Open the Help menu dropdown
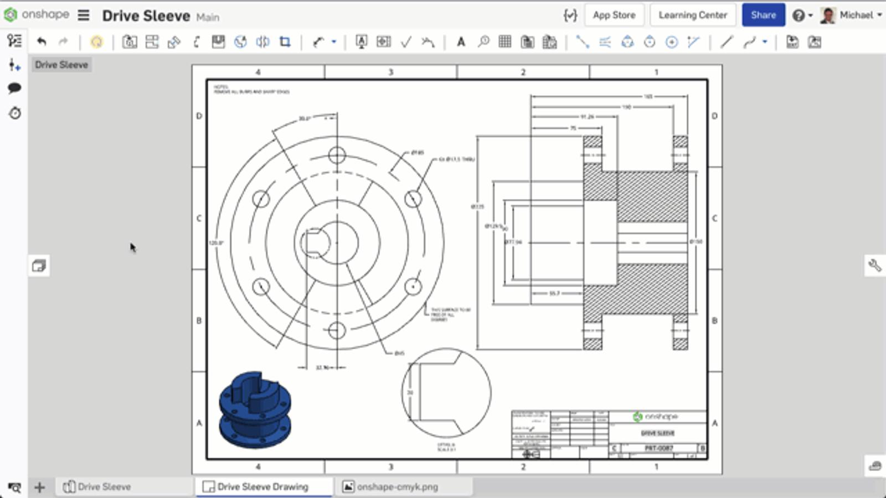886x498 pixels. (802, 15)
